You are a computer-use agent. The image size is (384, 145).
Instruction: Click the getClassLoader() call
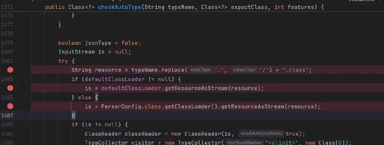(191, 107)
